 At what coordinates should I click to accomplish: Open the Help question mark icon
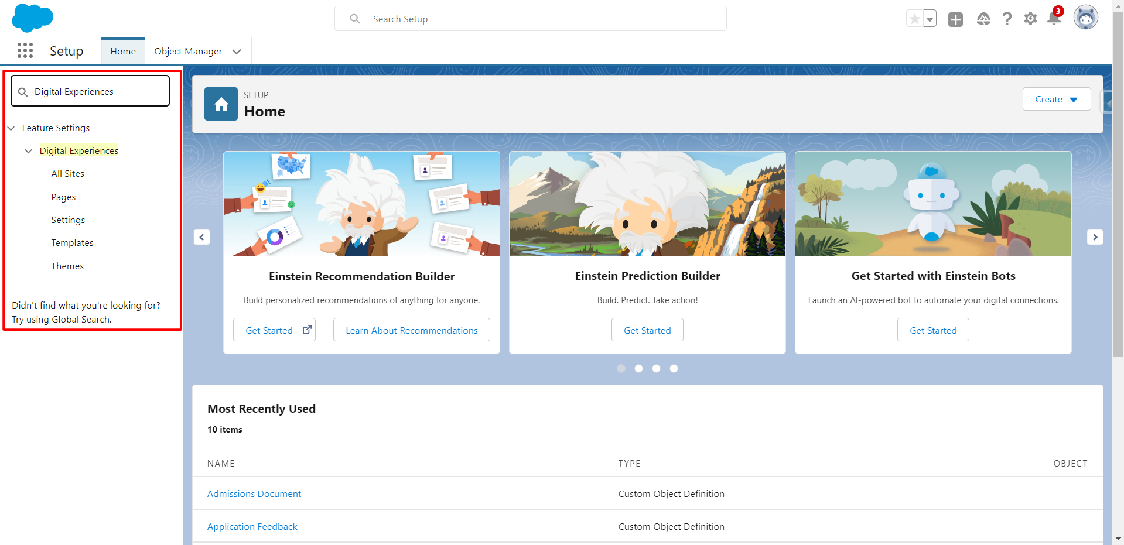[1007, 19]
